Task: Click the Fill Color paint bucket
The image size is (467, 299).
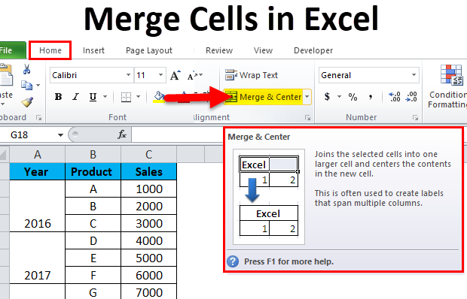Action: [159, 96]
